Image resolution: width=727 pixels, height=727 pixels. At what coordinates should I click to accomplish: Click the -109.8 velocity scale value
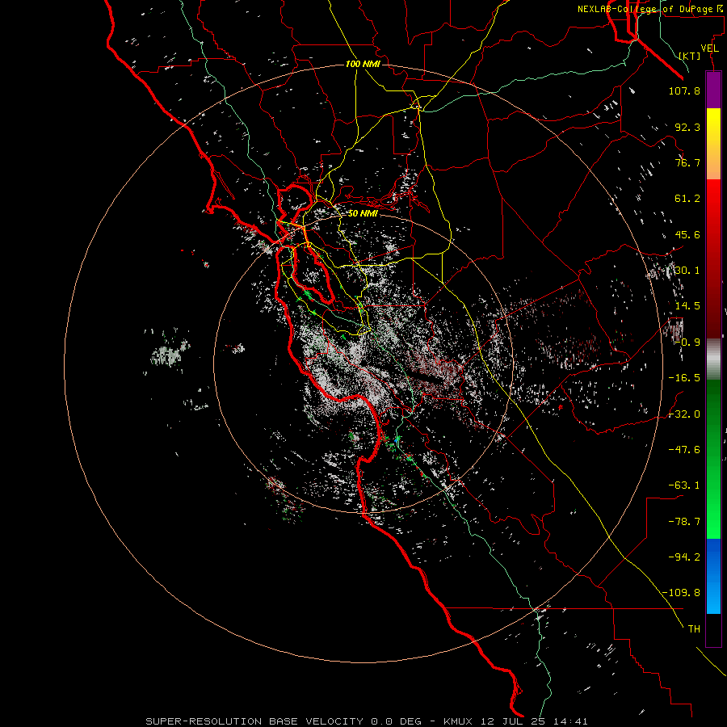[681, 593]
